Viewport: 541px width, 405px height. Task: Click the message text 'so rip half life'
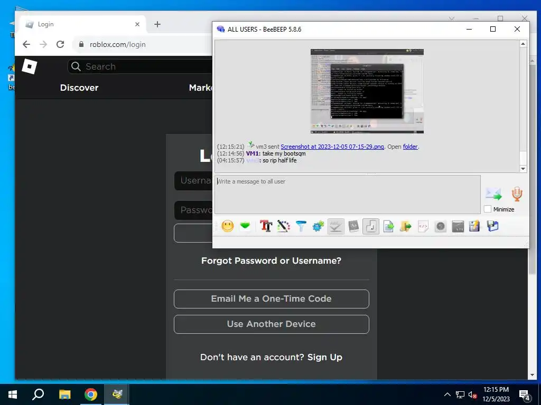(x=279, y=160)
